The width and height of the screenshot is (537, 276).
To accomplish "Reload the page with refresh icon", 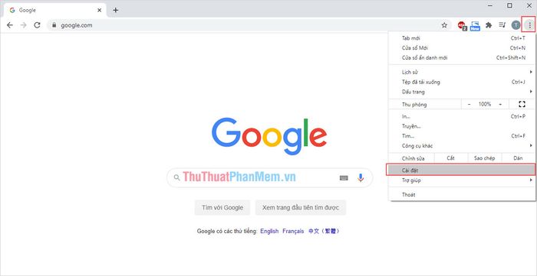I will (37, 25).
